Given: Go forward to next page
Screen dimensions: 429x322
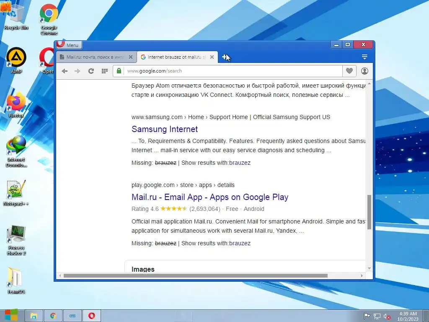Looking at the screenshot, I should pos(78,71).
